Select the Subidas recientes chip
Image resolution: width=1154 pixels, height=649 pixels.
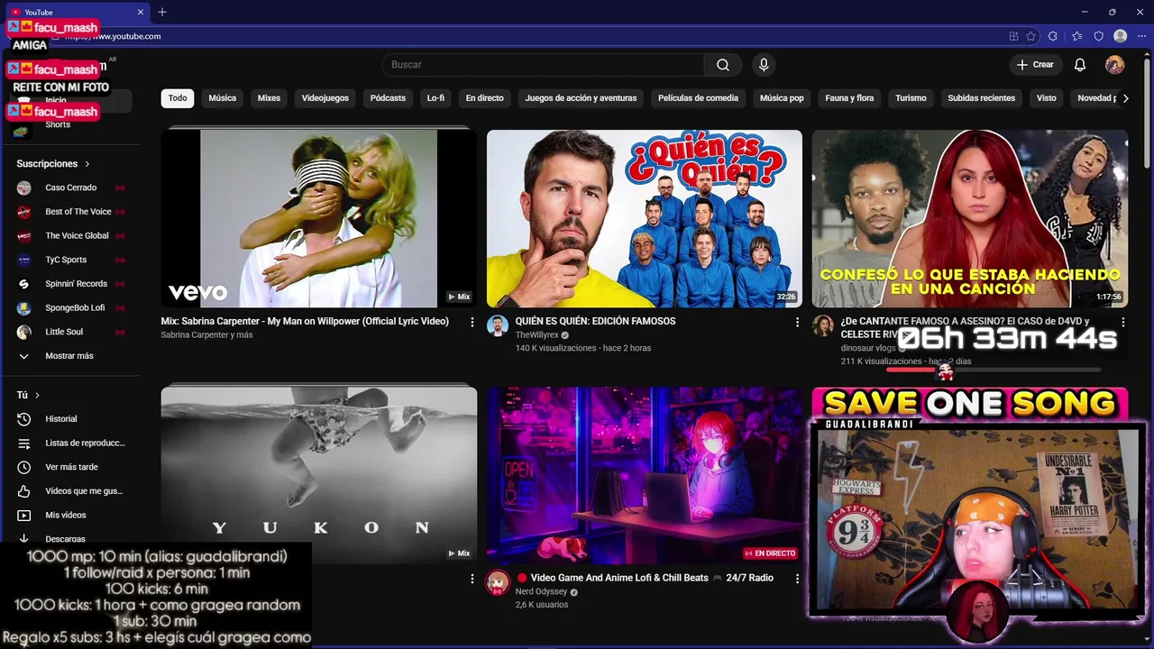981,98
